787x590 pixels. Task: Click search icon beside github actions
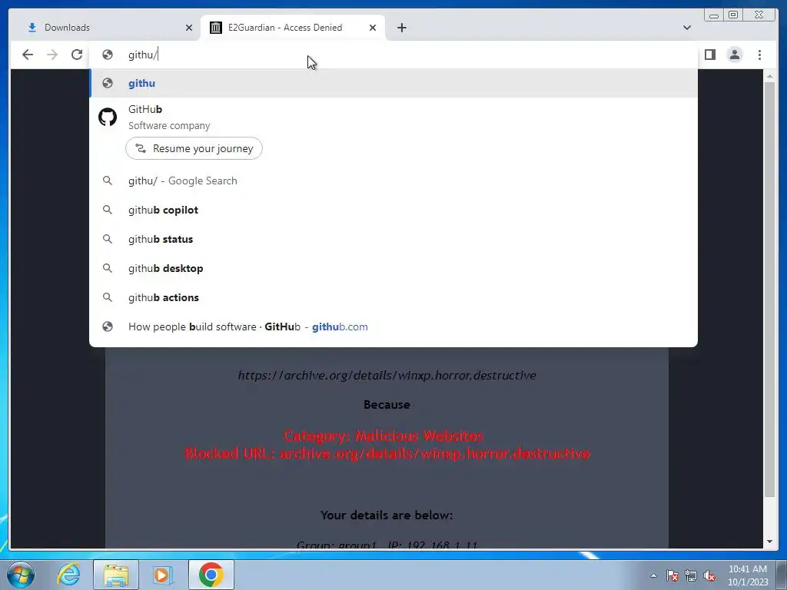pos(108,297)
